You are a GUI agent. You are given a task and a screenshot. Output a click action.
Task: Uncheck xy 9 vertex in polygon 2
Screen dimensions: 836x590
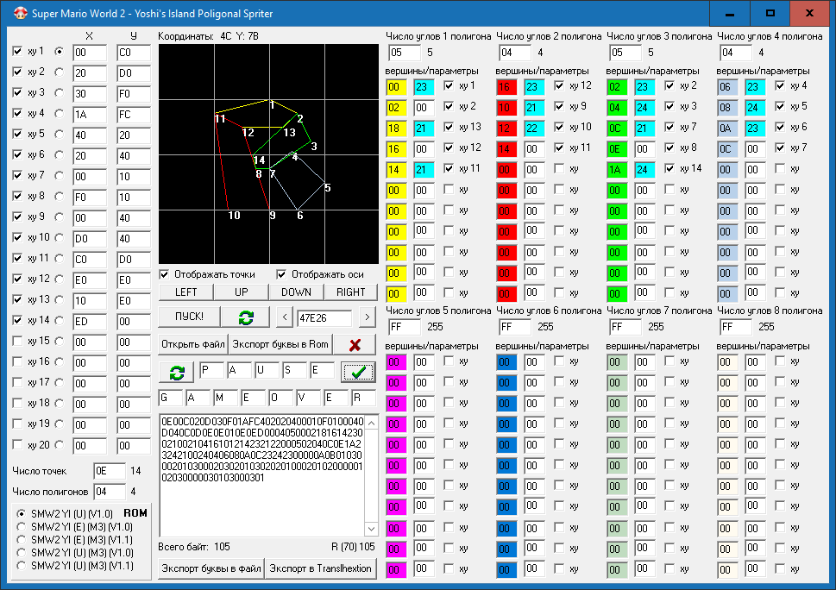tap(559, 106)
